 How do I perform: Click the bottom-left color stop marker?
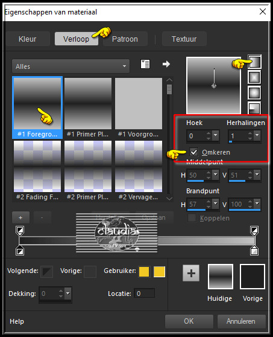tap(20, 251)
